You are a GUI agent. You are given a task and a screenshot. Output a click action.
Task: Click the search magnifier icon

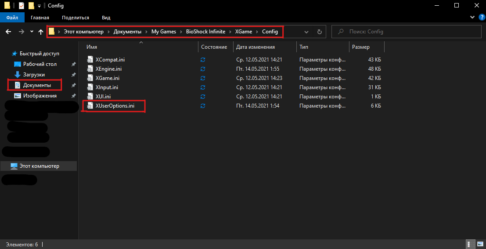341,32
